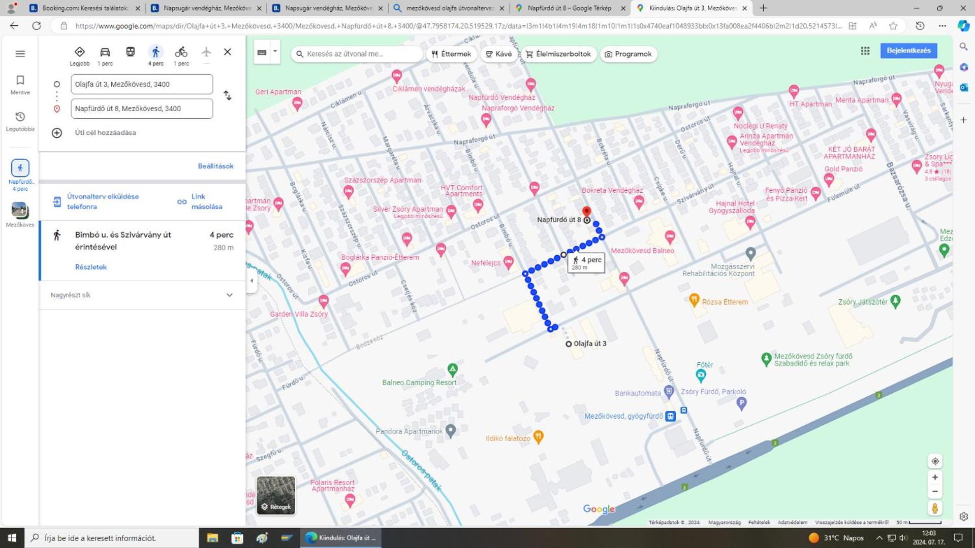Filter by Éttermek restaurants
The image size is (975, 548).
tap(451, 54)
